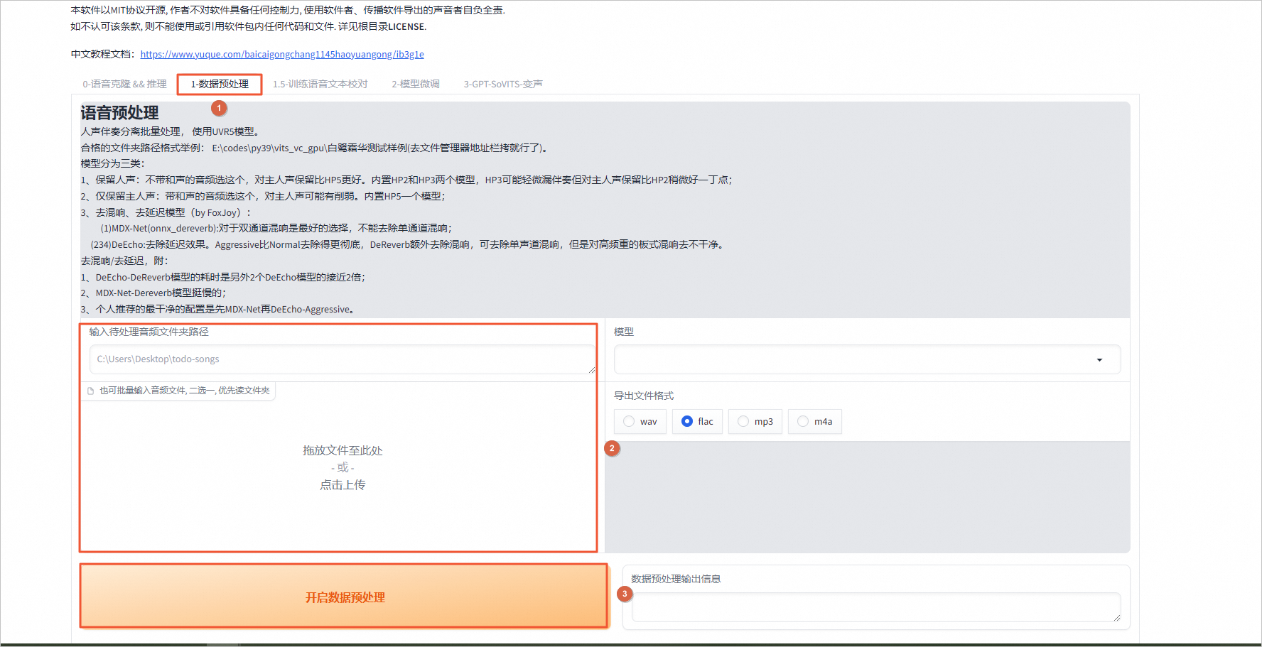
Task: Click the 开启数据预处理 button
Action: click(x=344, y=597)
